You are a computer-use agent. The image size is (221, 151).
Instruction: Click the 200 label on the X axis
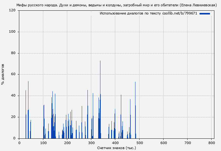tap(67, 143)
